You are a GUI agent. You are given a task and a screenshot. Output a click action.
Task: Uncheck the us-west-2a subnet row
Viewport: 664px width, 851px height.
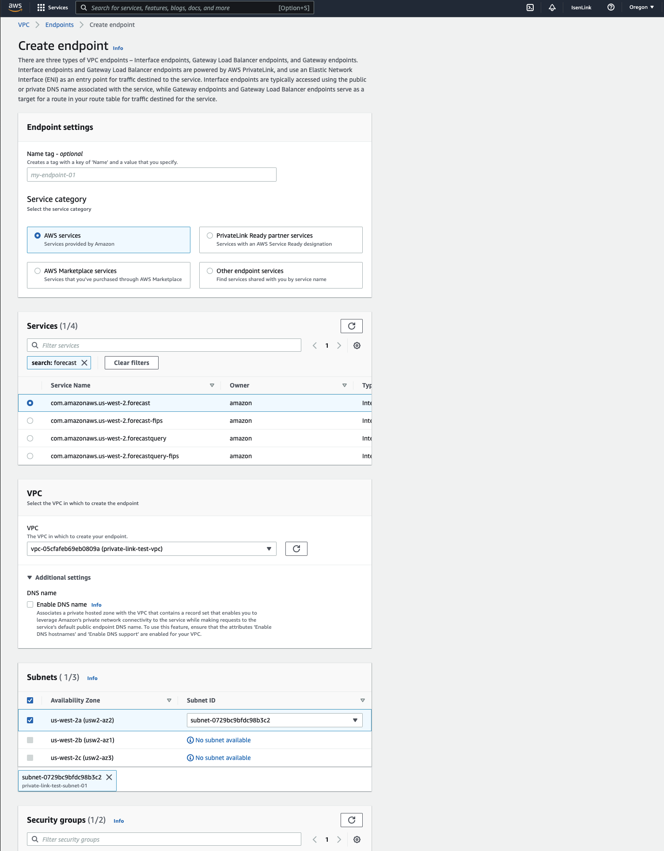point(30,720)
